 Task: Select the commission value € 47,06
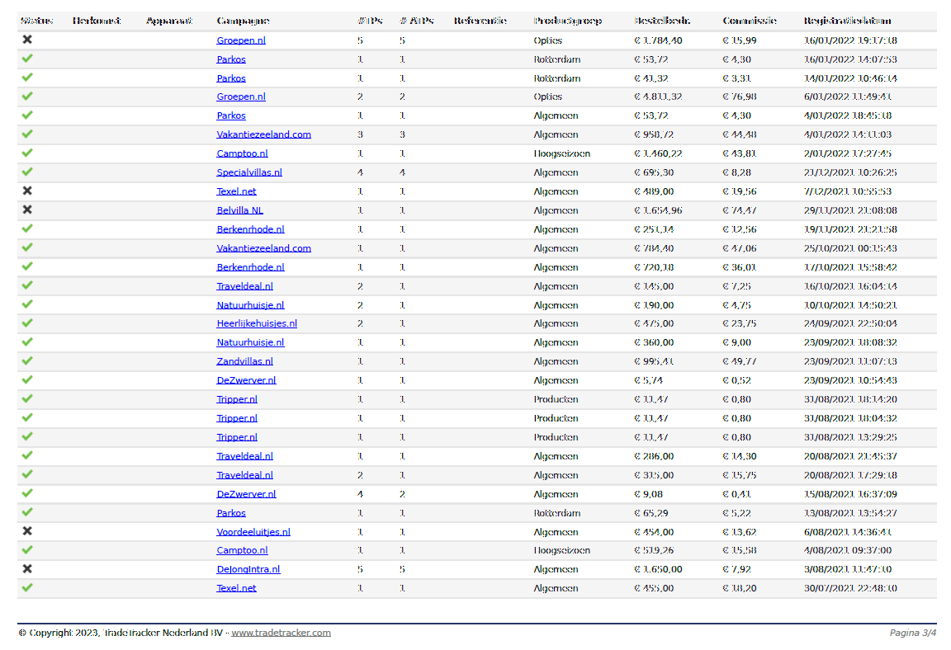pyautogui.click(x=740, y=247)
